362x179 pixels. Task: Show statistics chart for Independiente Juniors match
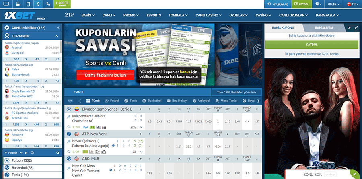pos(99,127)
